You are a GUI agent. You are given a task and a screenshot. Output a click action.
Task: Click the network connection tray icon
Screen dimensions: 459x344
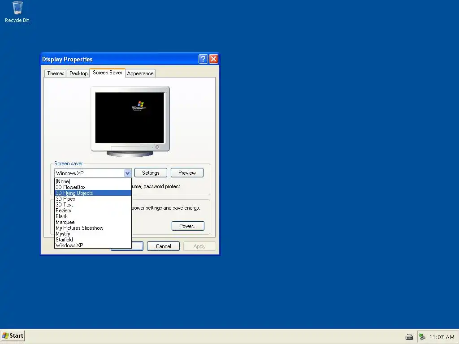tap(422, 337)
